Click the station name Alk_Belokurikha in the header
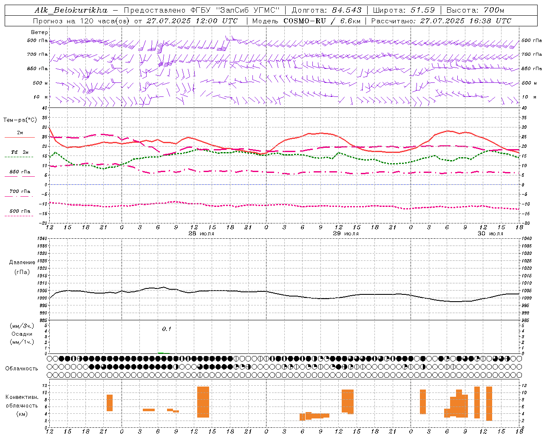The height and width of the screenshot is (435, 544). [x=71, y=10]
